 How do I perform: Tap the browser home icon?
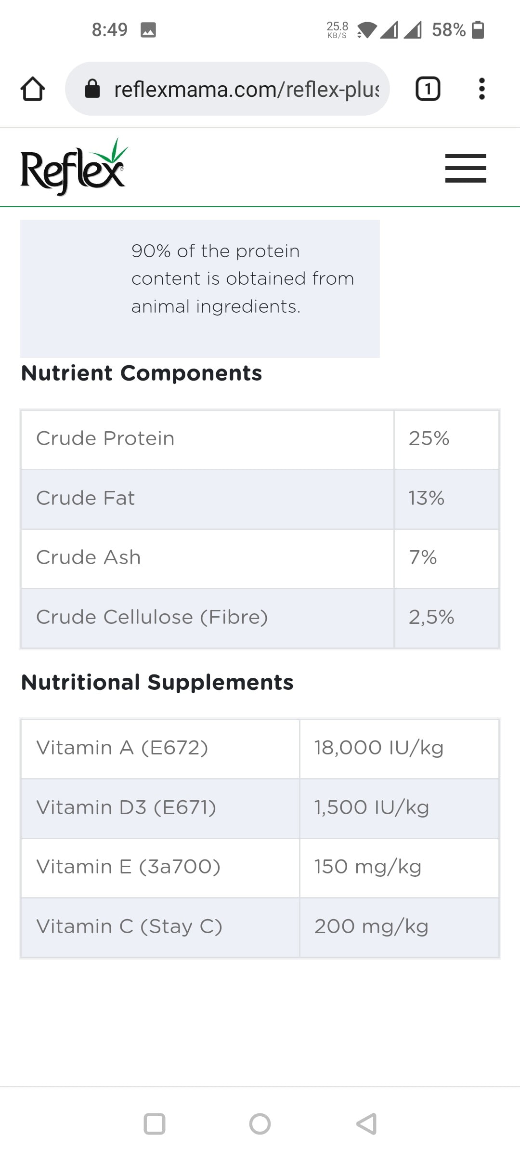point(33,89)
